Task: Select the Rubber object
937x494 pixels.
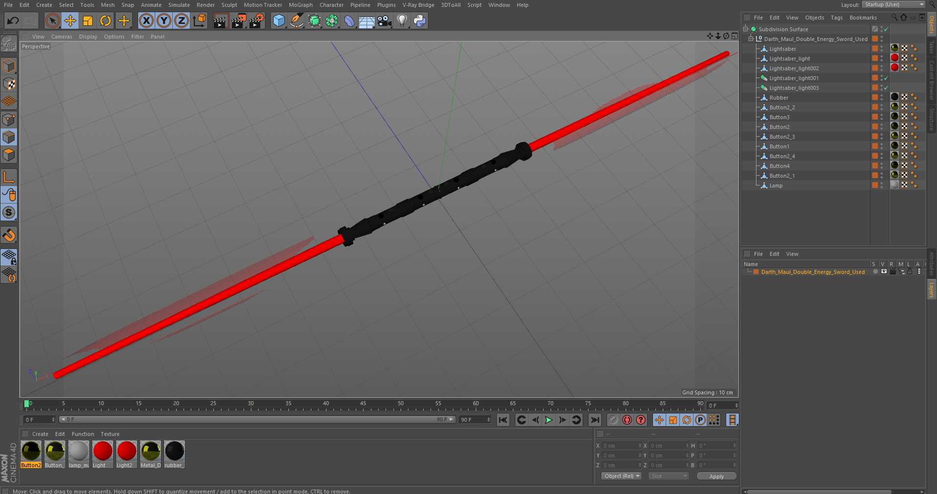Action: [x=778, y=98]
